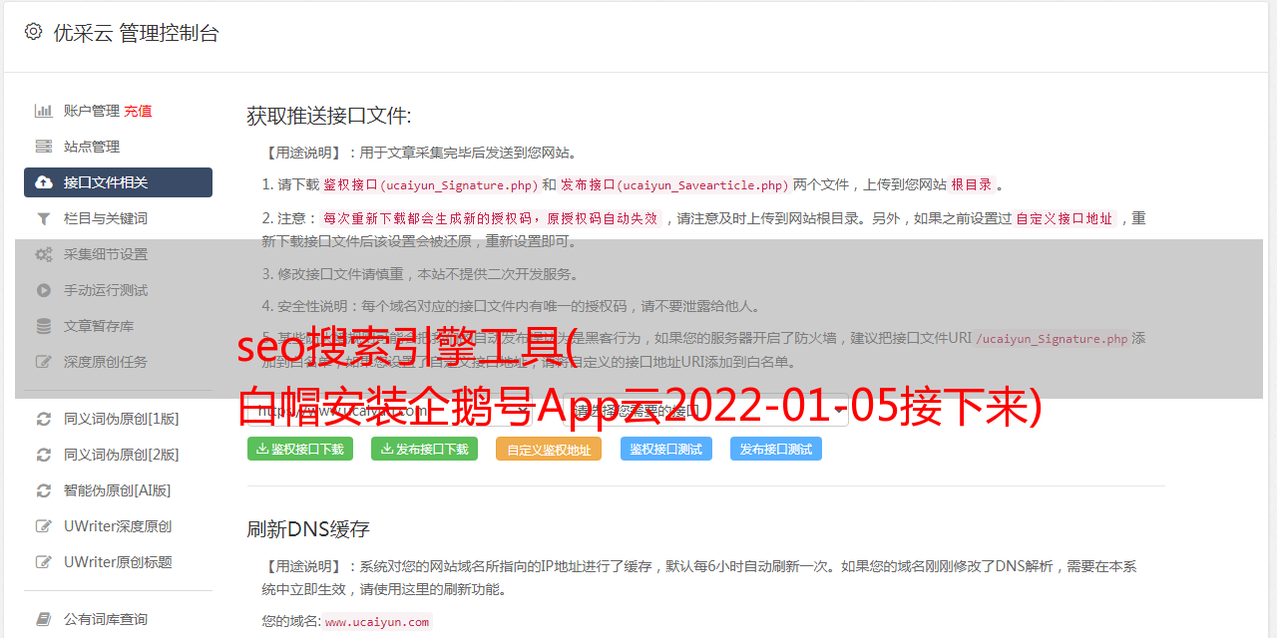Image resolution: width=1277 pixels, height=638 pixels.
Task: Open the 栏目与关键词 funnel icon
Action: (44, 218)
